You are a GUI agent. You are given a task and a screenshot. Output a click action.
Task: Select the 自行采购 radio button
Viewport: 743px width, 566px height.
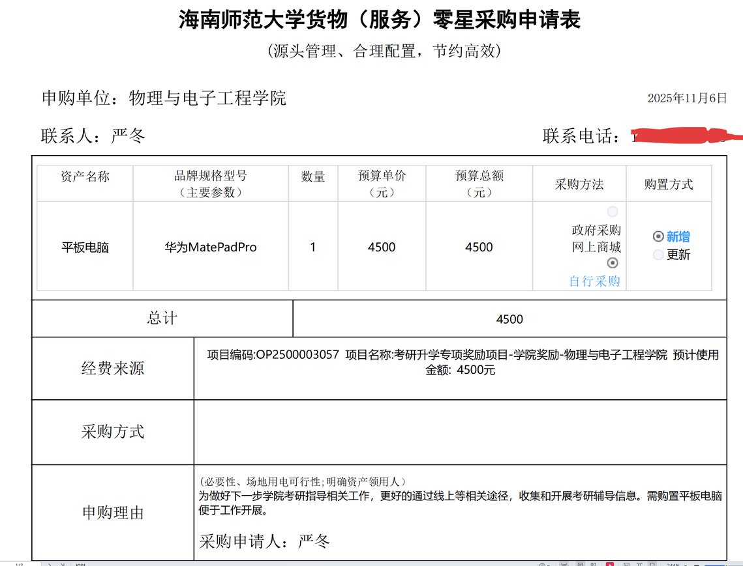pyautogui.click(x=612, y=263)
